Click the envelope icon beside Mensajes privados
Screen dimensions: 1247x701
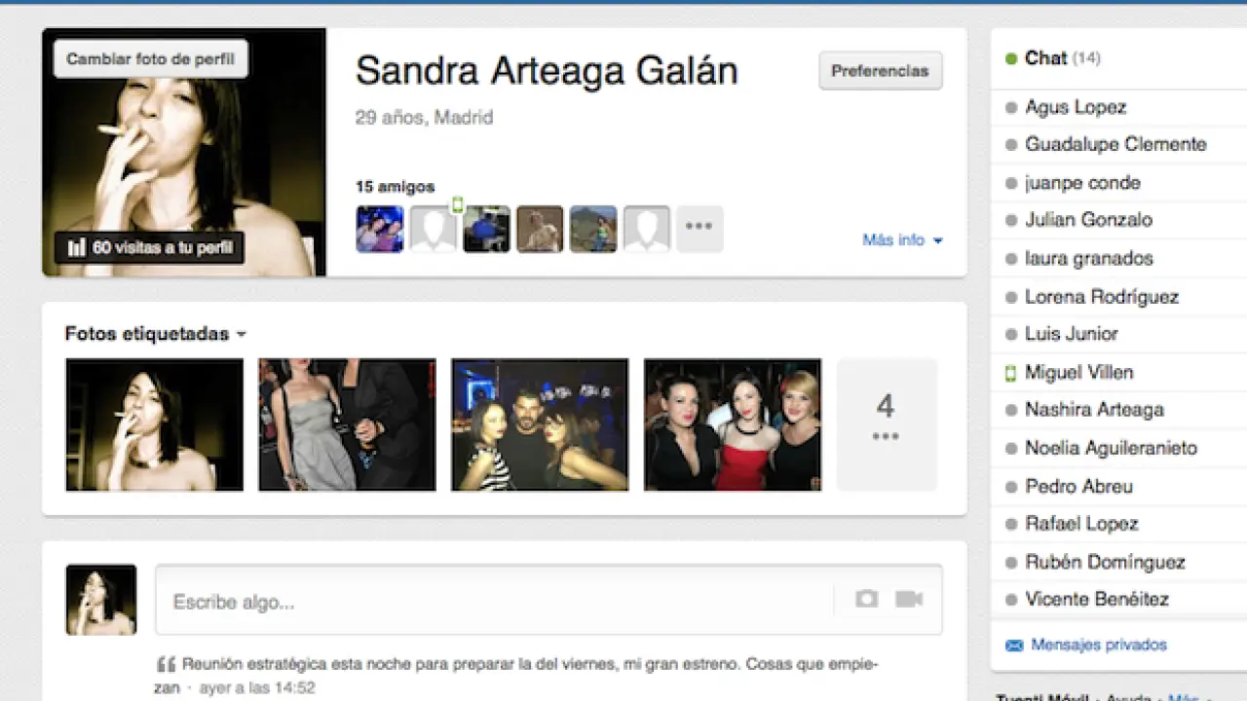click(x=1013, y=645)
